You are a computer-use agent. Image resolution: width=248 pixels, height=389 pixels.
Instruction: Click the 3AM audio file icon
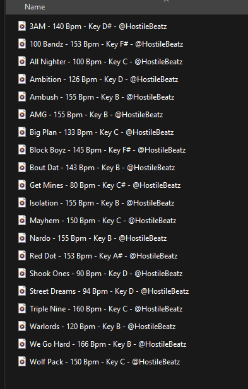click(22, 26)
